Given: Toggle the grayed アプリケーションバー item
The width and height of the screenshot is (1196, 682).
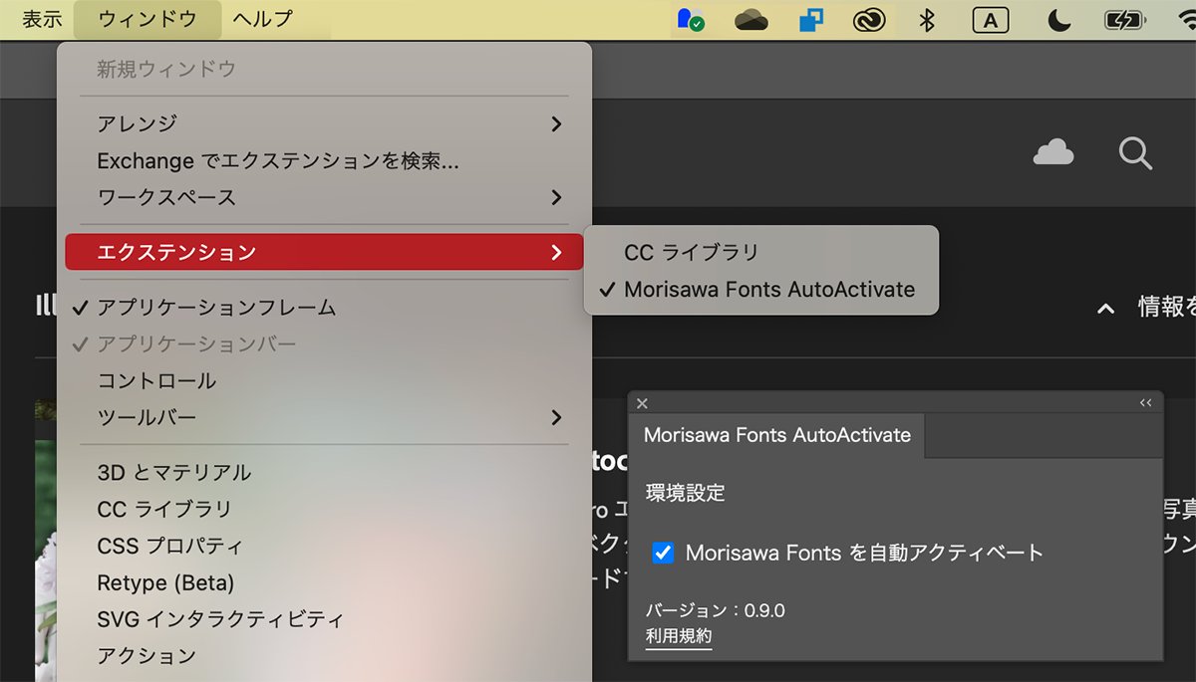Looking at the screenshot, I should (x=324, y=343).
